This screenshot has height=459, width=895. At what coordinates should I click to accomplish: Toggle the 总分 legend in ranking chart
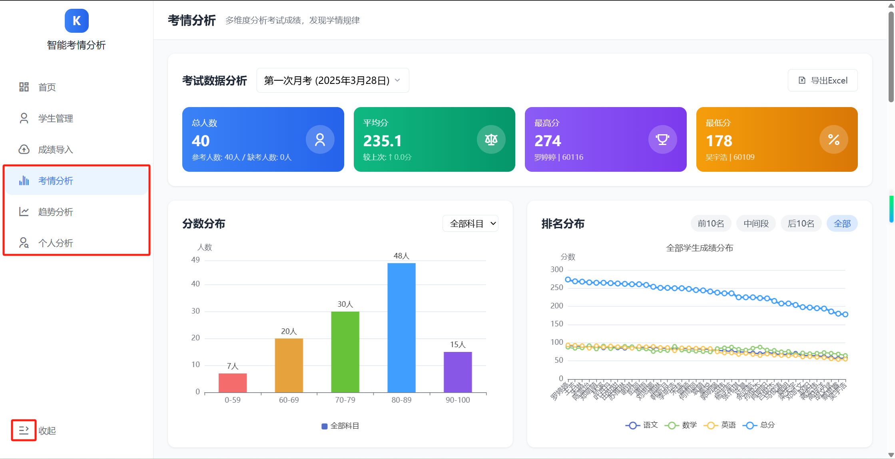tap(759, 425)
